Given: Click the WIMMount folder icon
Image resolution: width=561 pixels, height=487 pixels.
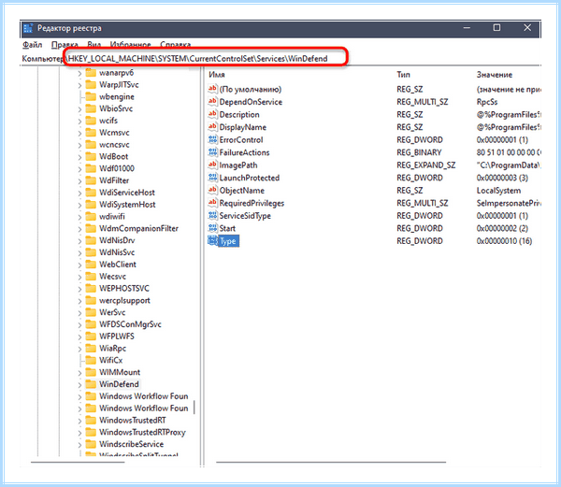Looking at the screenshot, I should (91, 372).
